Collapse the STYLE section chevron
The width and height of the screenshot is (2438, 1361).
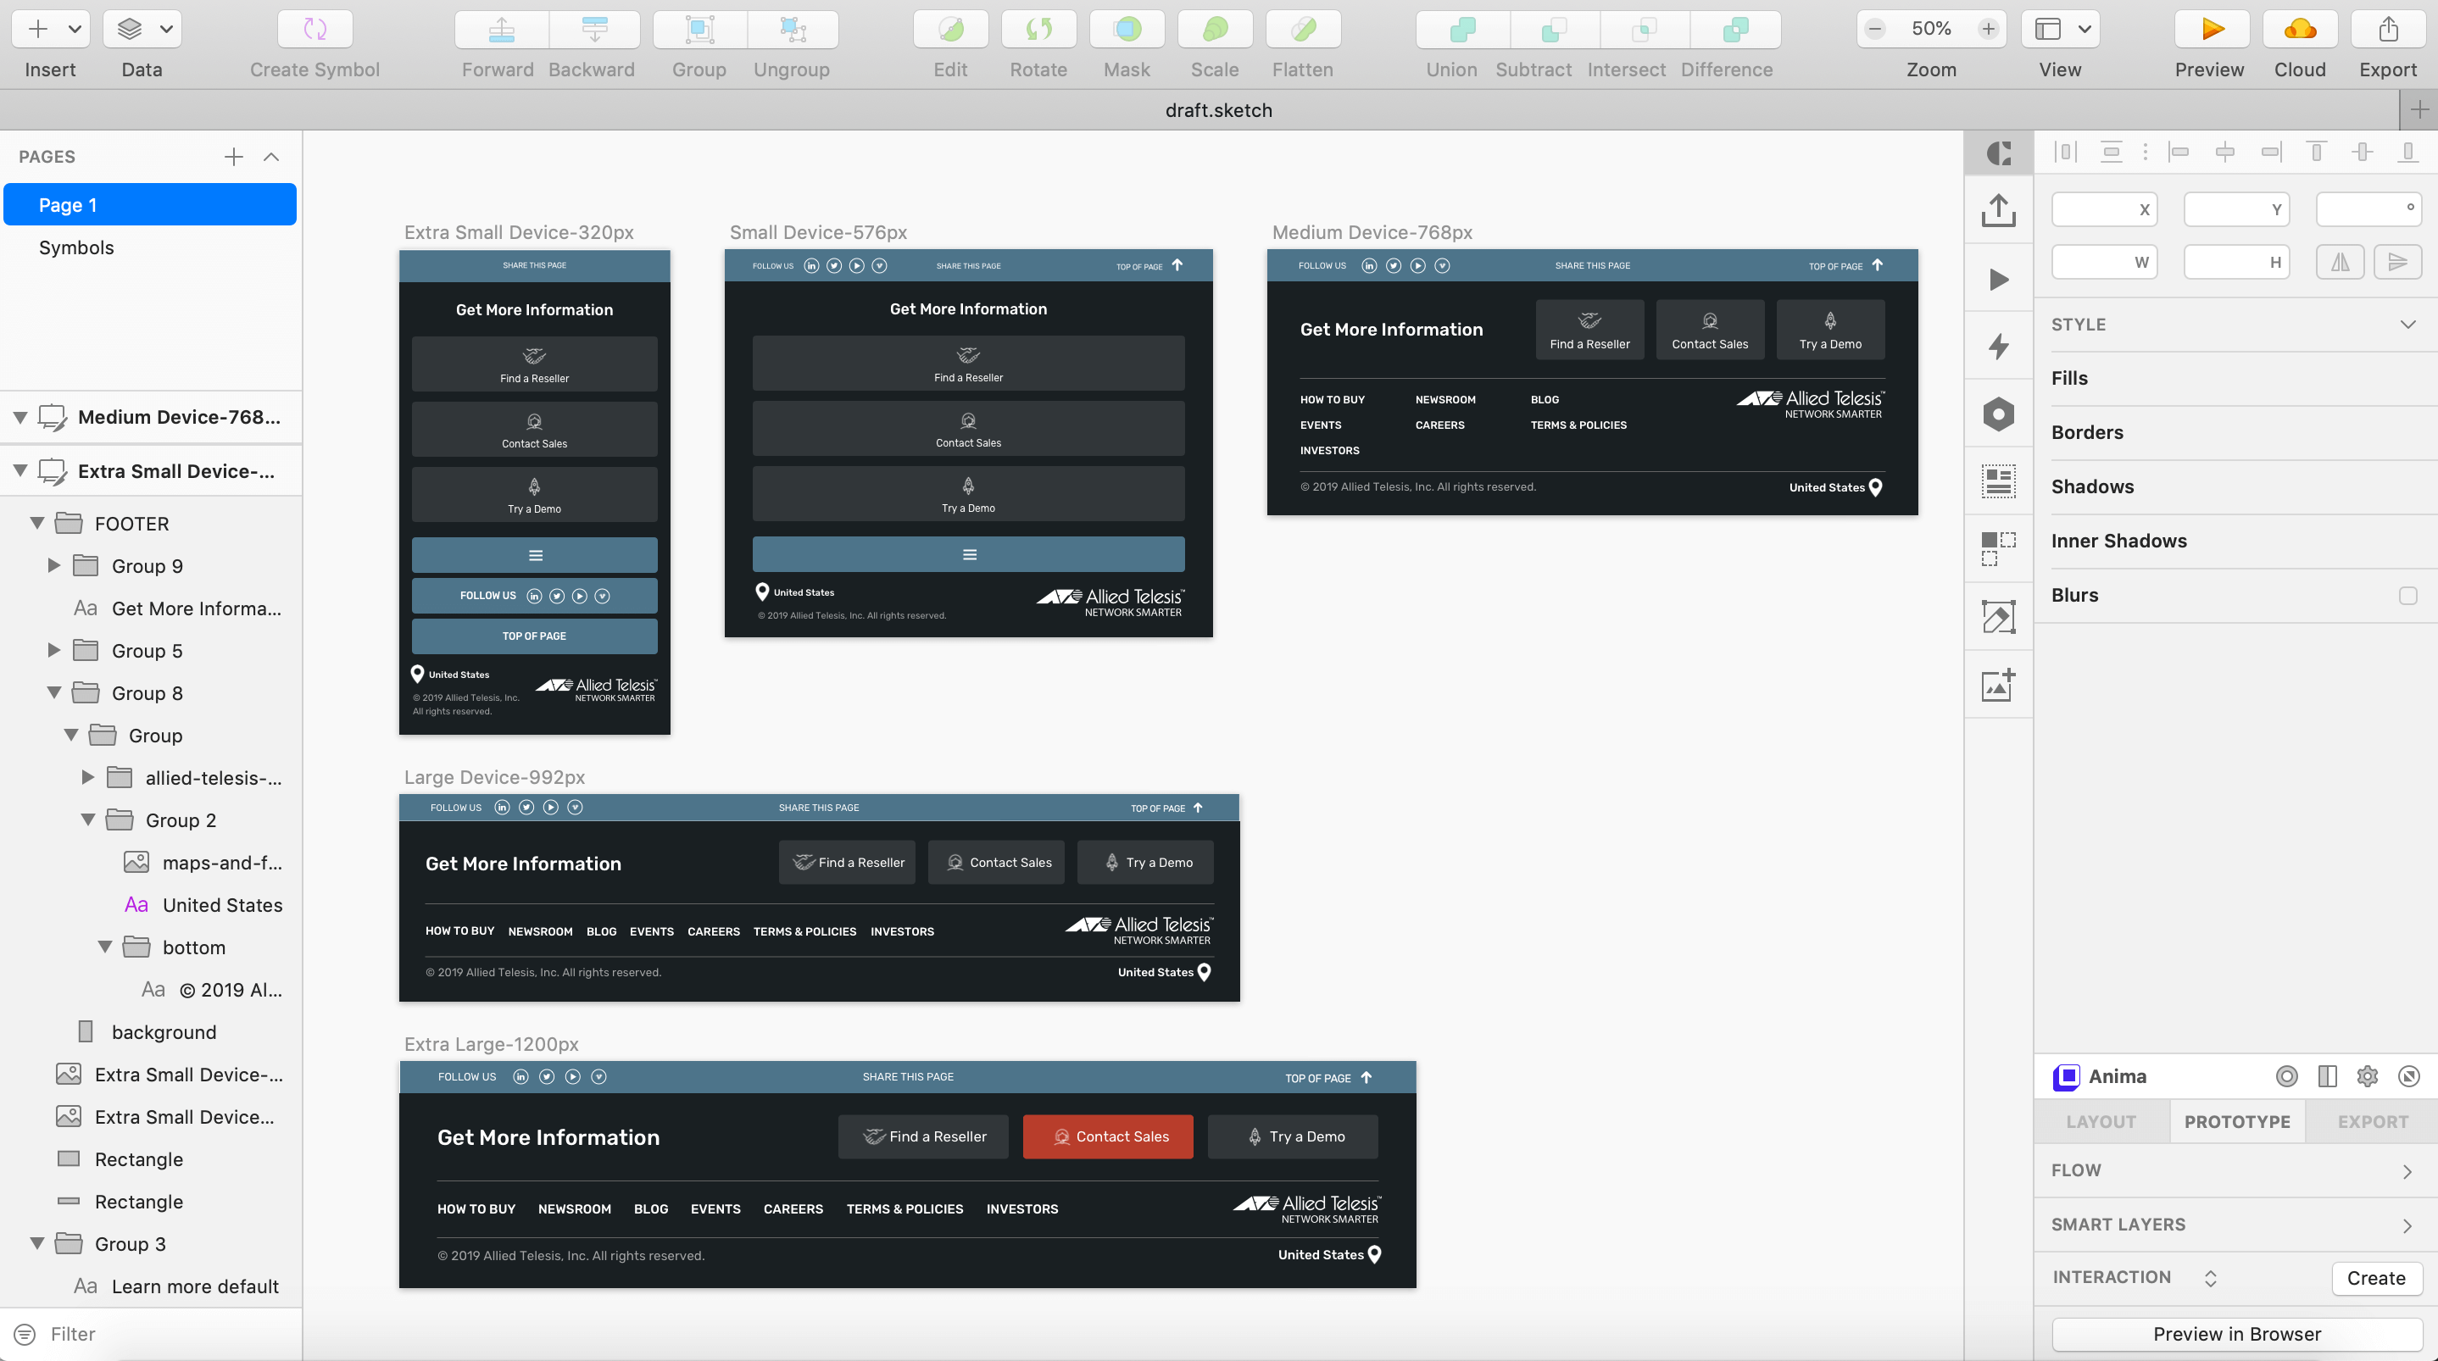coord(2407,325)
